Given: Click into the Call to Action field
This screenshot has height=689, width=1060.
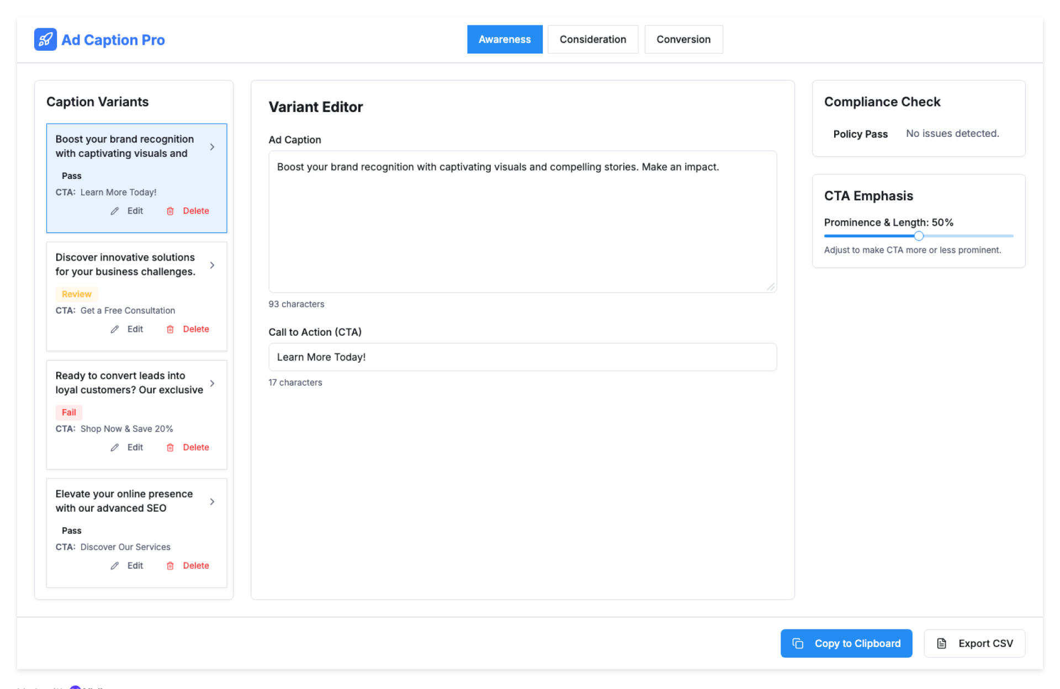Looking at the screenshot, I should (x=522, y=357).
